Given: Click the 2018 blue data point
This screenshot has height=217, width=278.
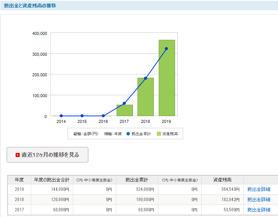Looking at the screenshot, I should pos(145,78).
